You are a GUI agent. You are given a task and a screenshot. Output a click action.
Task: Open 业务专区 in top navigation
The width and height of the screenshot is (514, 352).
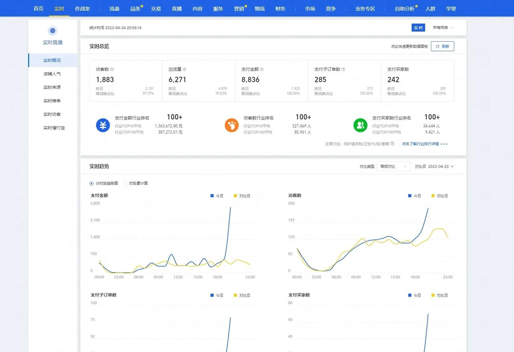click(365, 8)
